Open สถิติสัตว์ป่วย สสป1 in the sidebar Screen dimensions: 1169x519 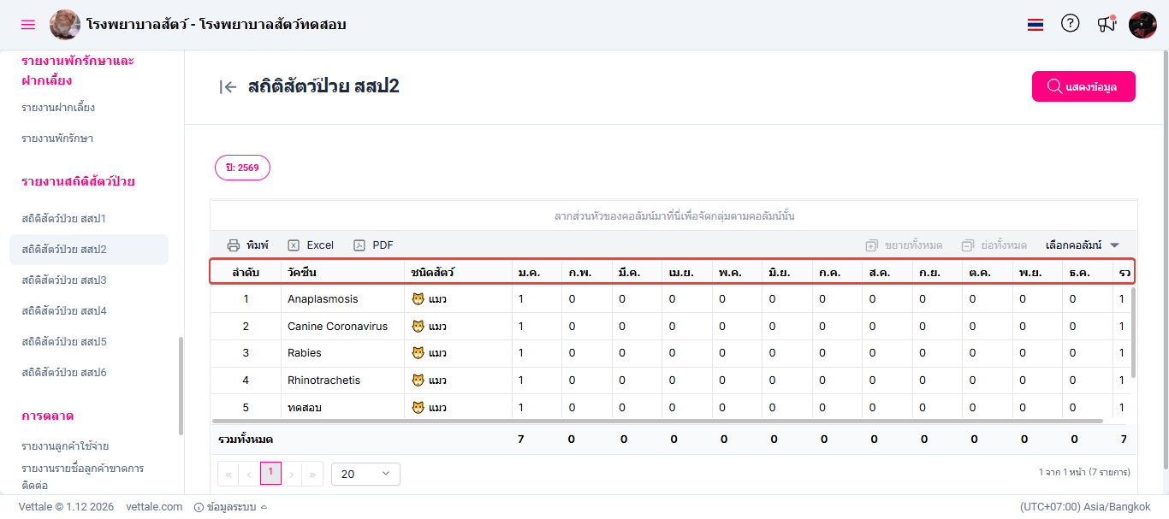[x=63, y=219]
